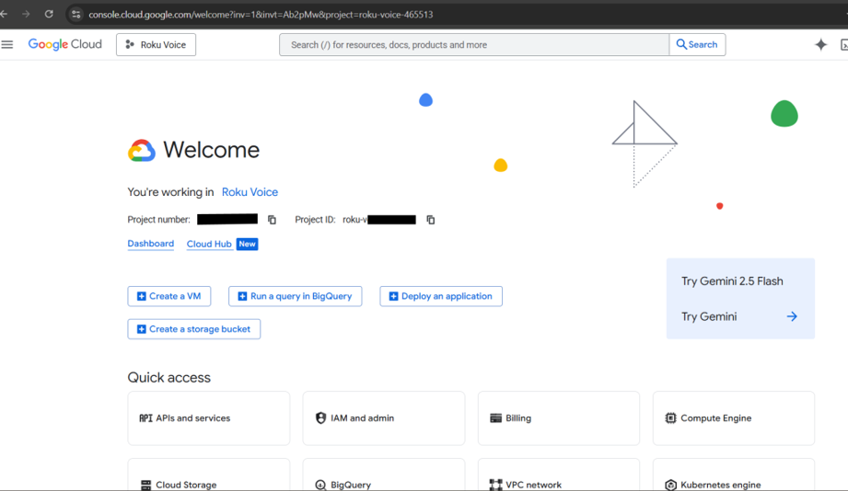Click the Project ID label
The height and width of the screenshot is (491, 848).
[315, 220]
